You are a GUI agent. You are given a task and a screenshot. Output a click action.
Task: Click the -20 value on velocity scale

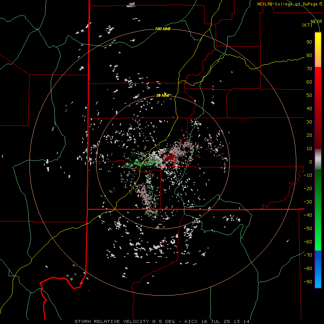pyautogui.click(x=308, y=189)
